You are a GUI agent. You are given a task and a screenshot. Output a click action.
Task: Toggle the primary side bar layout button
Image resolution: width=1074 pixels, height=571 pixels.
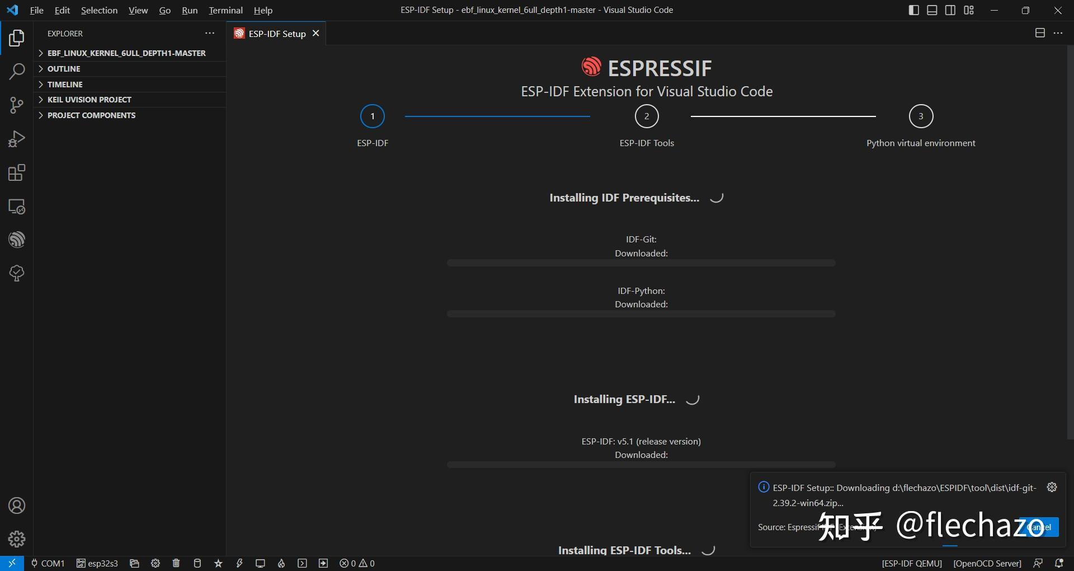(x=913, y=10)
